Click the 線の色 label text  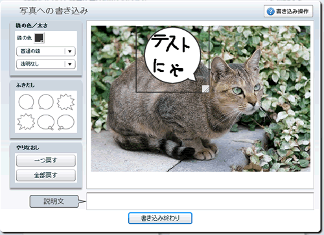[x=25, y=38]
